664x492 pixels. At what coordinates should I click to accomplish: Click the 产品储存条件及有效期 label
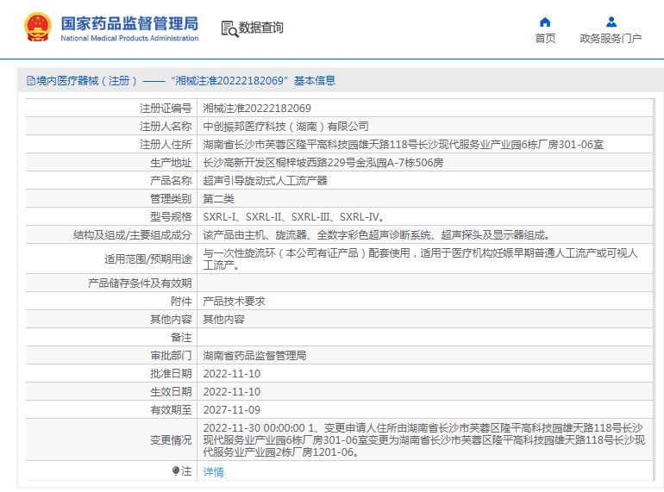[x=140, y=283]
